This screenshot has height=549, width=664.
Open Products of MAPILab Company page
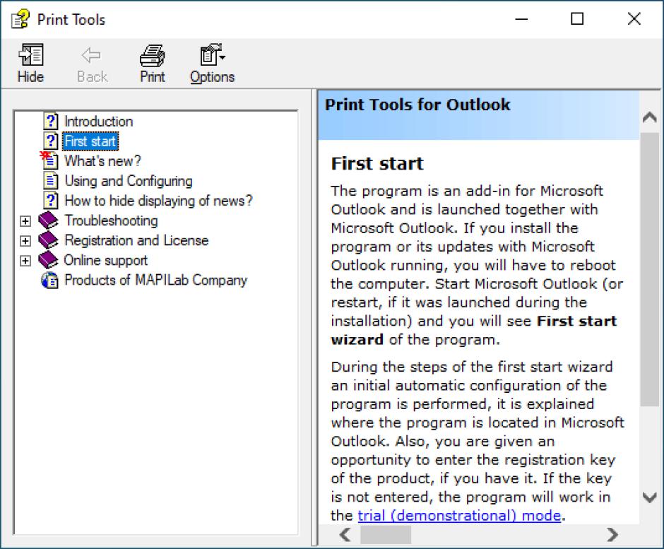point(156,280)
